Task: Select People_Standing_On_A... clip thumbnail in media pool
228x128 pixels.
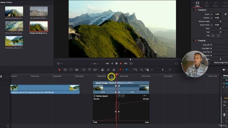Action: [x=39, y=26]
